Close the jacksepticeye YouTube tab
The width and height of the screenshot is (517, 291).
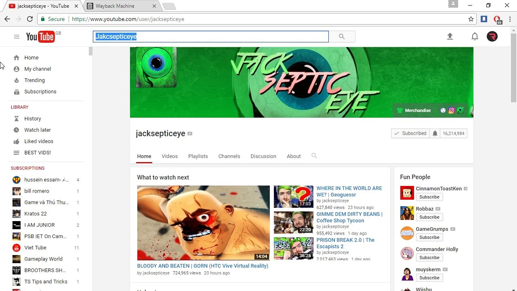pos(76,6)
